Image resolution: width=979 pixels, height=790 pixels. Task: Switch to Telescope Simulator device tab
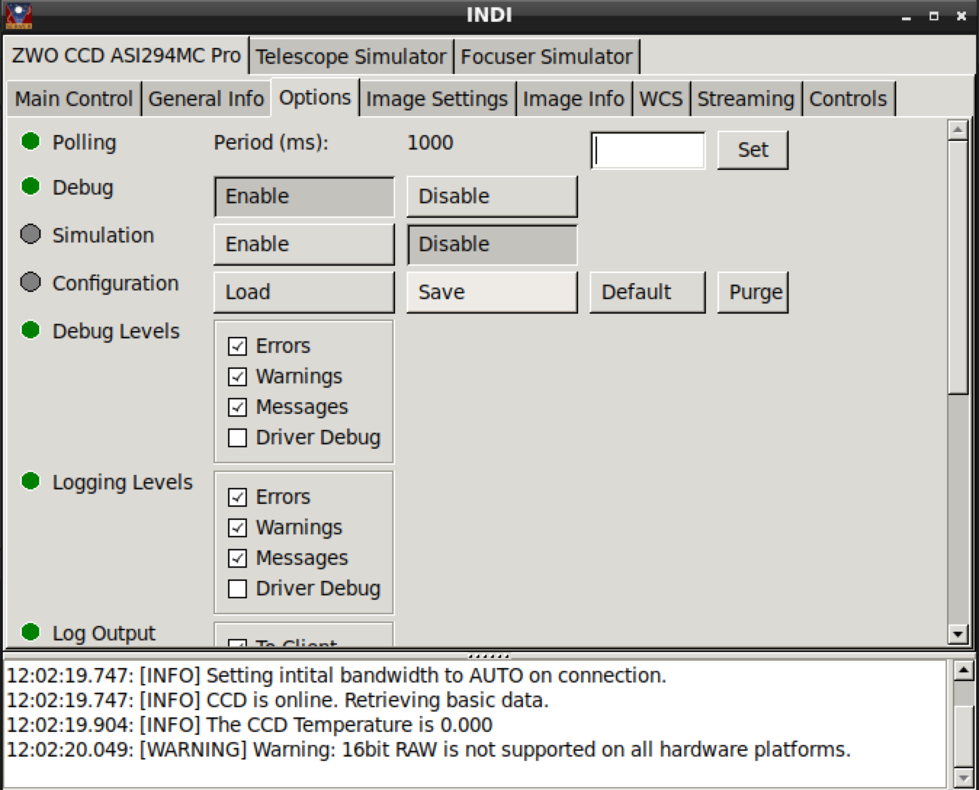click(x=351, y=57)
